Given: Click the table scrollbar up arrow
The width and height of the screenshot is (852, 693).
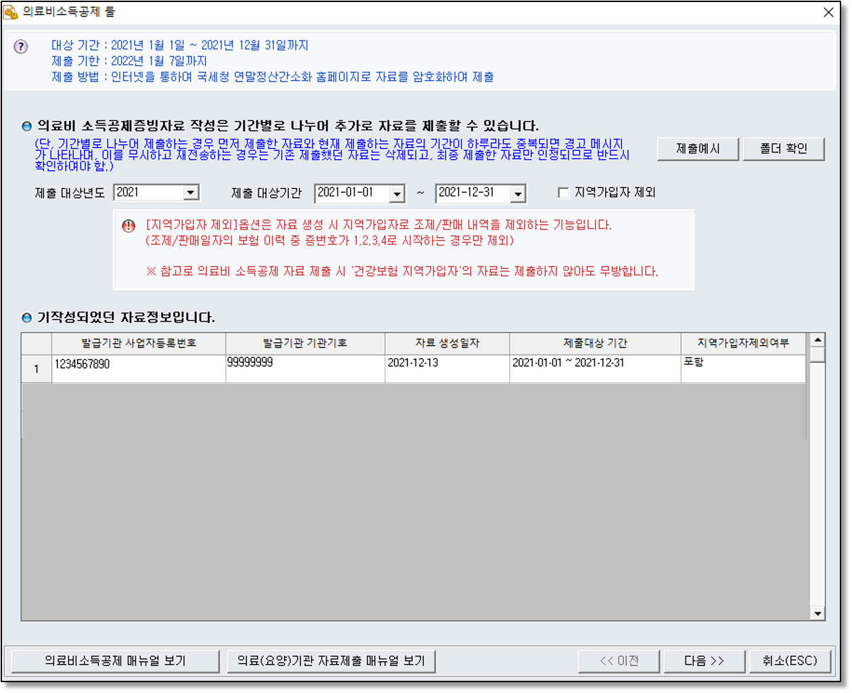Looking at the screenshot, I should coord(817,340).
